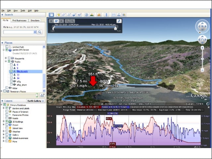Click the Look joystick eye control
Image resolution: width=212 pixels, height=159 pixels.
coord(202,26)
